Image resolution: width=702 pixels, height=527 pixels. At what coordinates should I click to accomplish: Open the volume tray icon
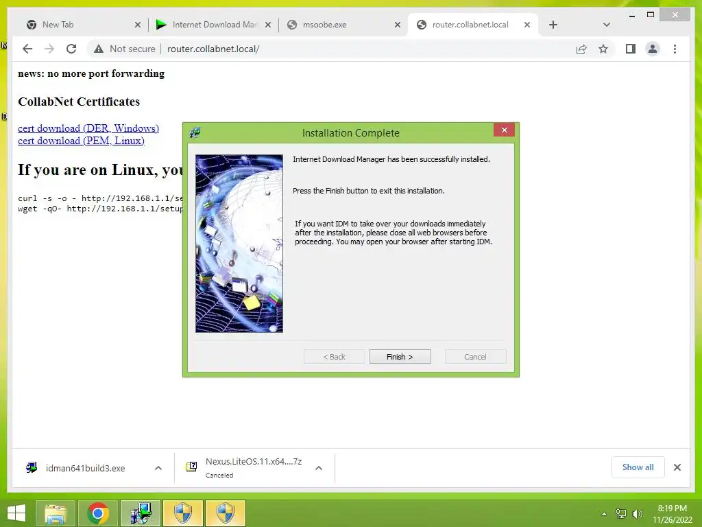(637, 514)
